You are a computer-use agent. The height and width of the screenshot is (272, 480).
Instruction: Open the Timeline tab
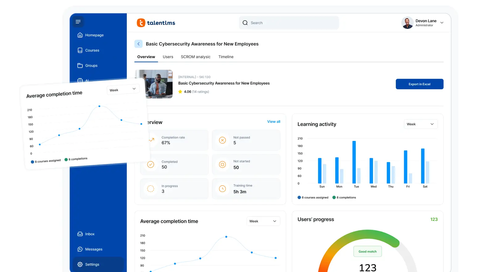(226, 57)
